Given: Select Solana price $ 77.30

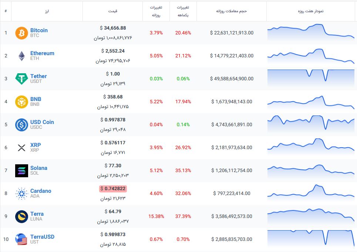Looking at the screenshot, I should 113,166.
